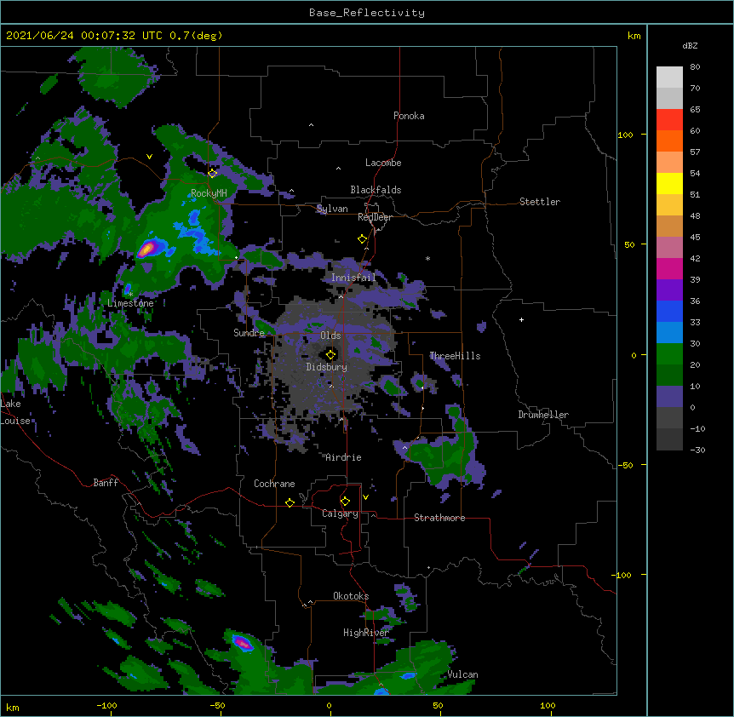Screen dimensions: 734x717
Task: Click the Okotoks town label
Action: click(351, 596)
